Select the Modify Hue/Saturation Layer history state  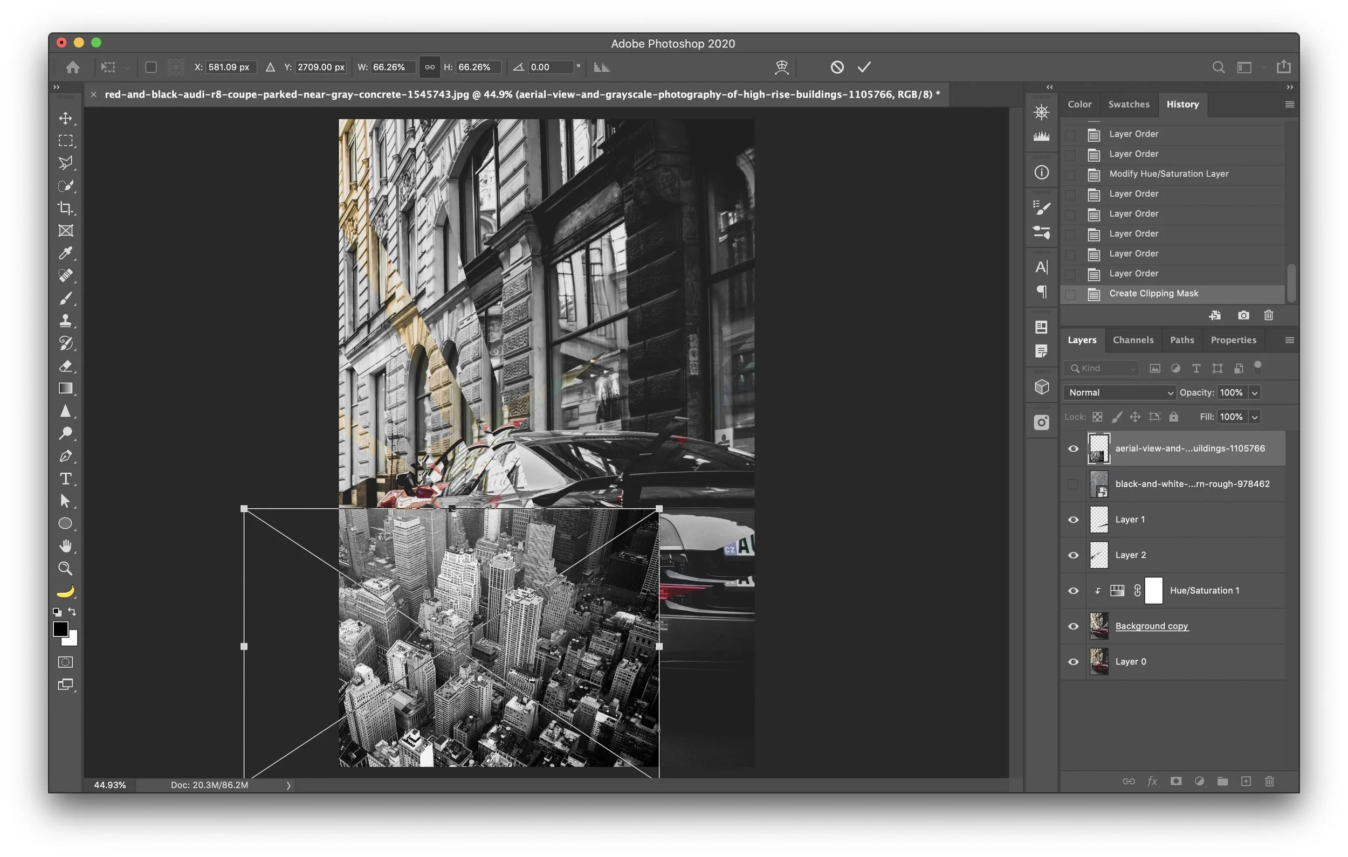point(1168,174)
